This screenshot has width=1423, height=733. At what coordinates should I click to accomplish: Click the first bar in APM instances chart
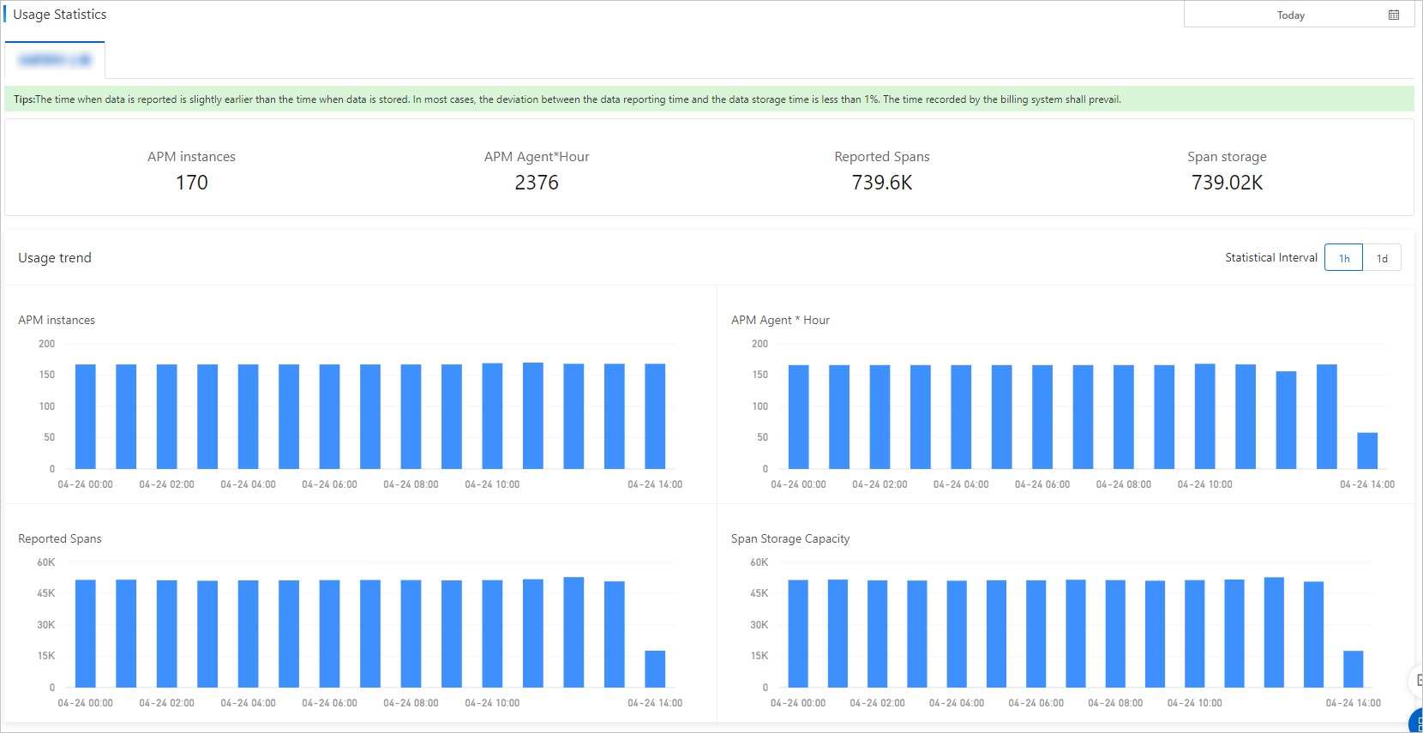(x=86, y=417)
